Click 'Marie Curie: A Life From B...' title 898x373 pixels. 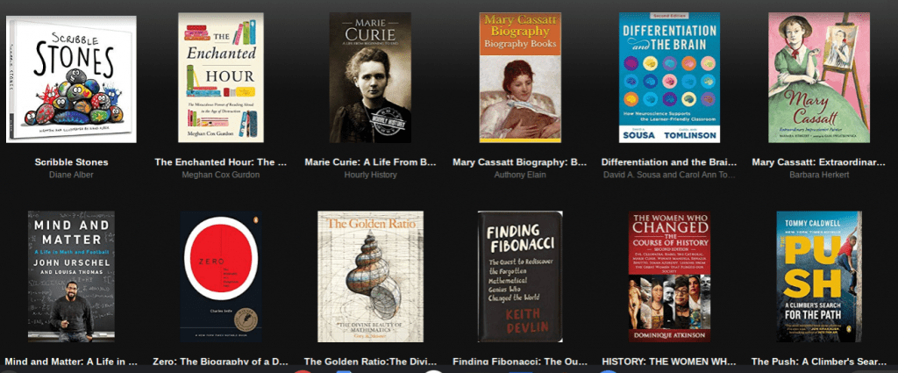point(371,162)
